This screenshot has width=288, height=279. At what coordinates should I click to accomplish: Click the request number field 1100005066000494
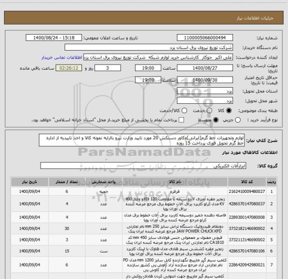click(x=205, y=38)
